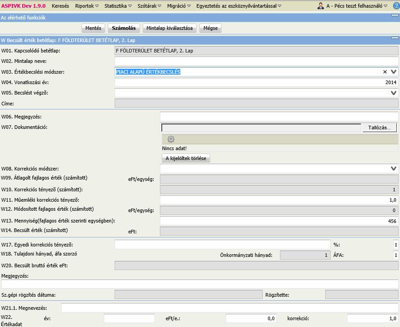
Task: Focus the W02 Mintalap neve field
Action: pyautogui.click(x=256, y=61)
